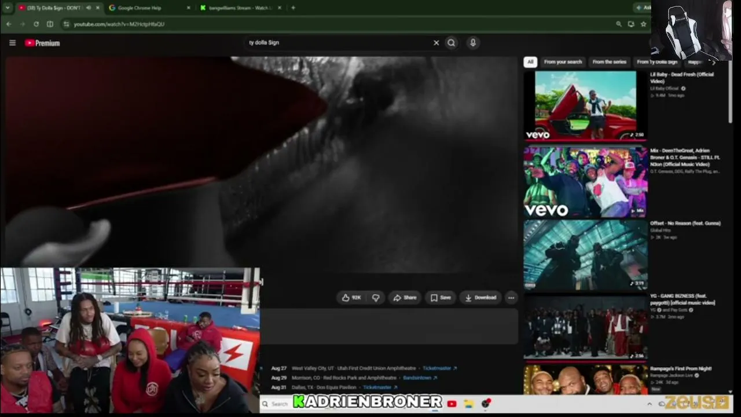Open YG - GANG BIZNESS video title
This screenshot has height=417, width=741.
click(x=683, y=299)
